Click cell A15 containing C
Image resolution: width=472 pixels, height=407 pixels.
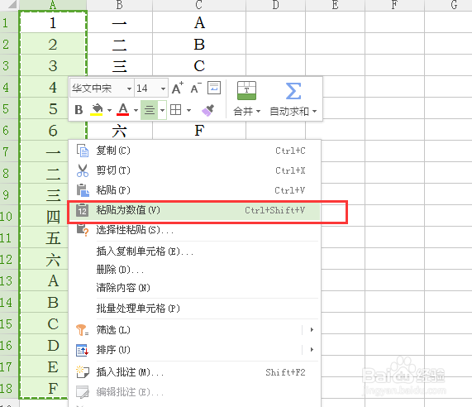click(x=44, y=323)
